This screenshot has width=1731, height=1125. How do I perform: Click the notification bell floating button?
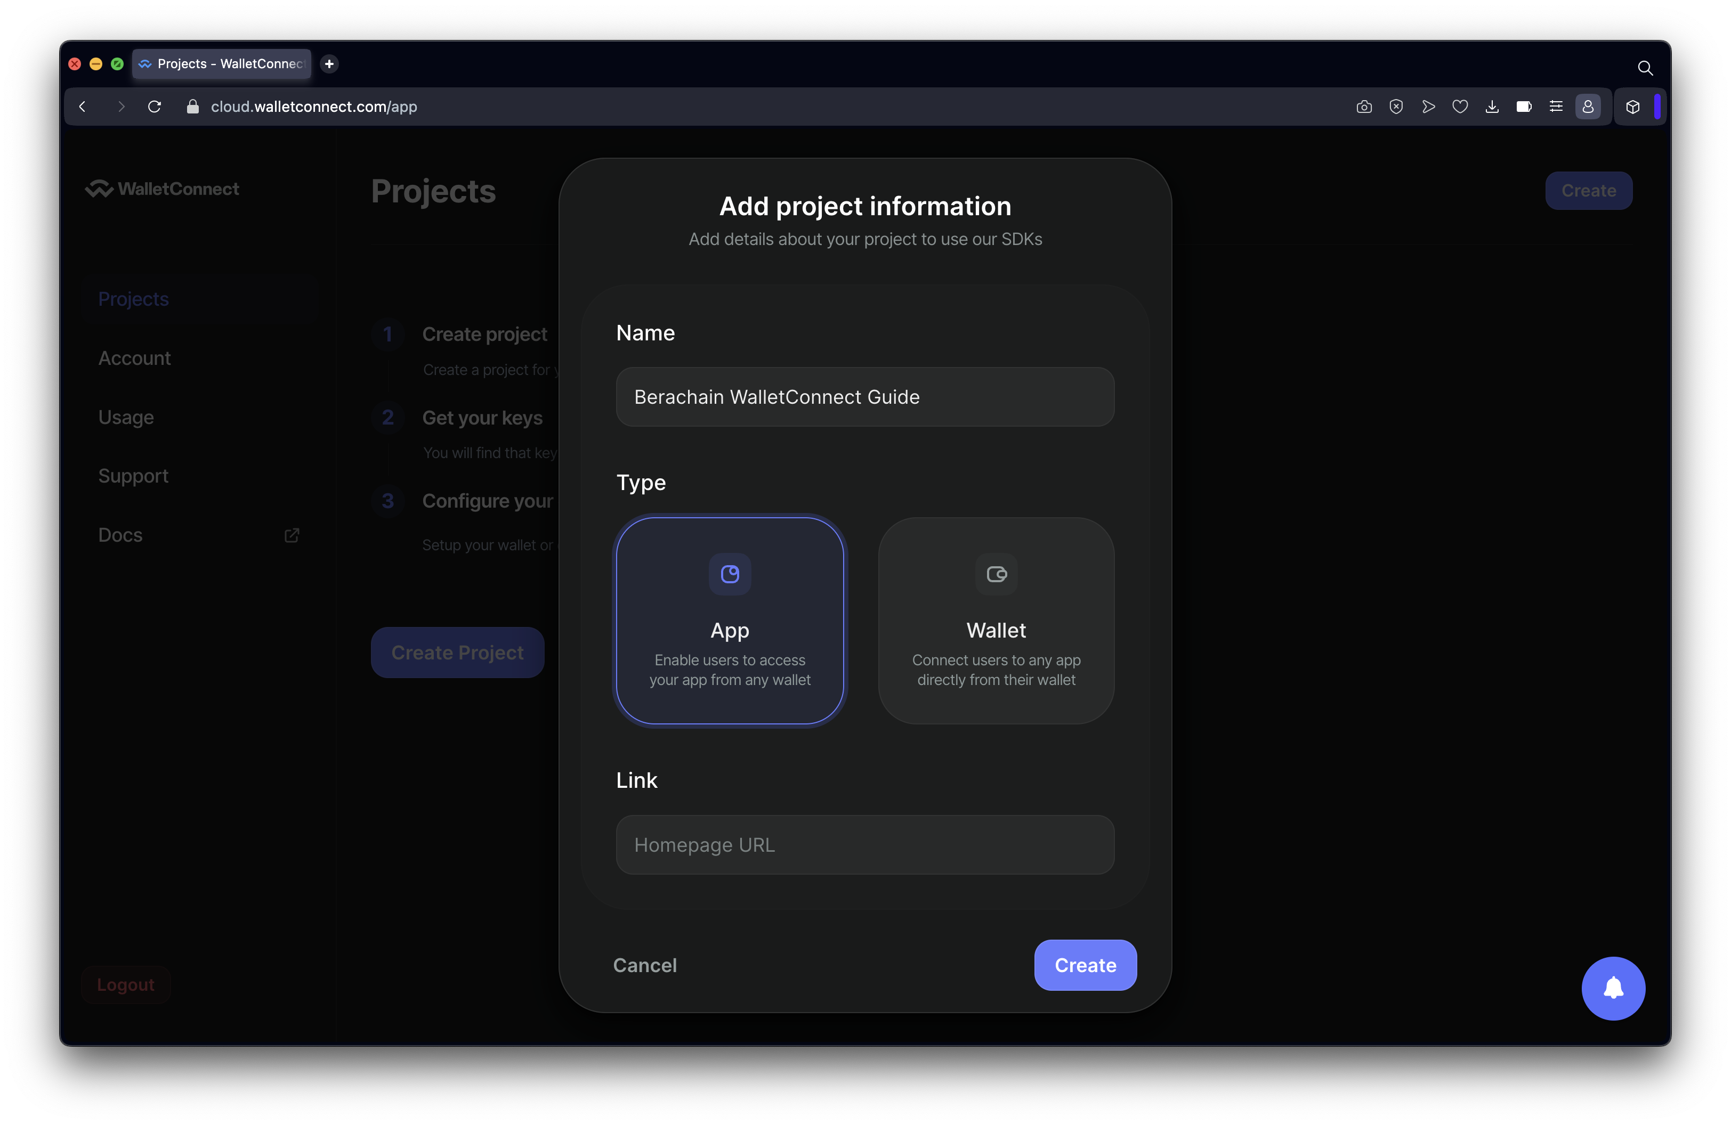(1613, 989)
